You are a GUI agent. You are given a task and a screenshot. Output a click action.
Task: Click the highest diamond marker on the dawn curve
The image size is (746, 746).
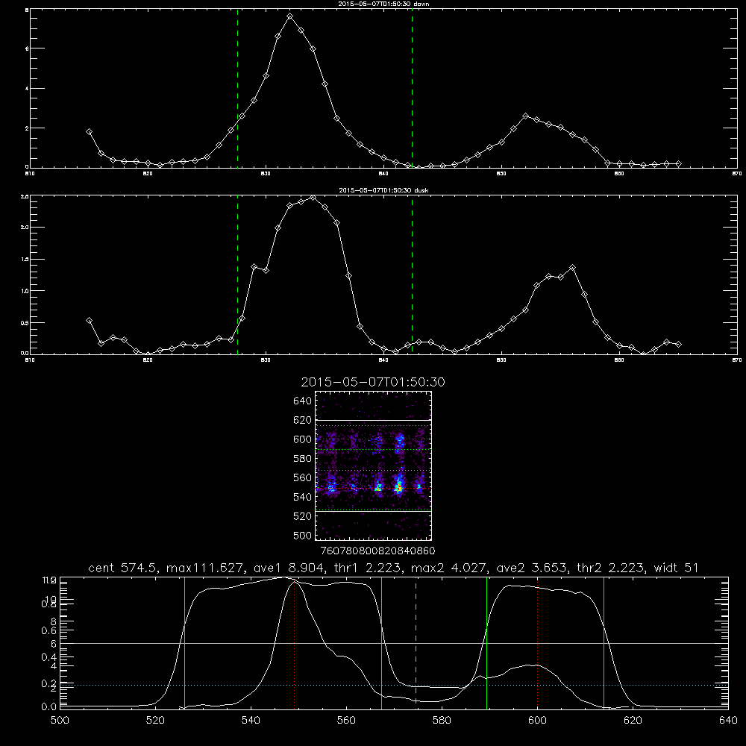click(x=289, y=16)
